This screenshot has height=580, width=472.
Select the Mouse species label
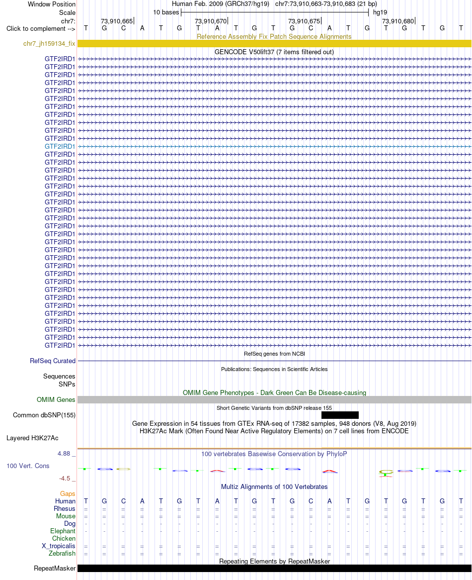click(x=66, y=516)
